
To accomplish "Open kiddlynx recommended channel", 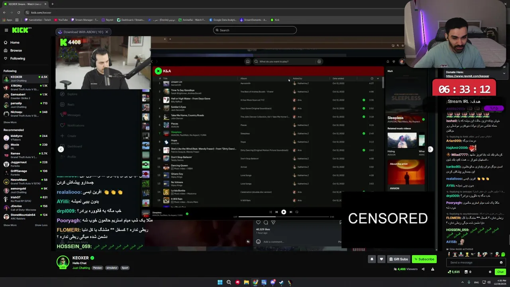I will click(x=25, y=138).
